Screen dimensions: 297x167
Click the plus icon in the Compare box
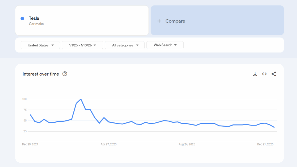159,21
